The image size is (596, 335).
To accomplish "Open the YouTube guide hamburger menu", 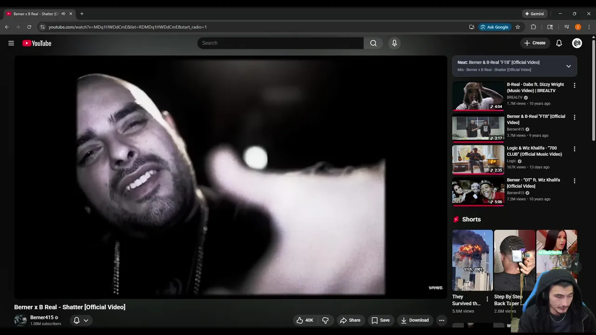I will pos(11,43).
